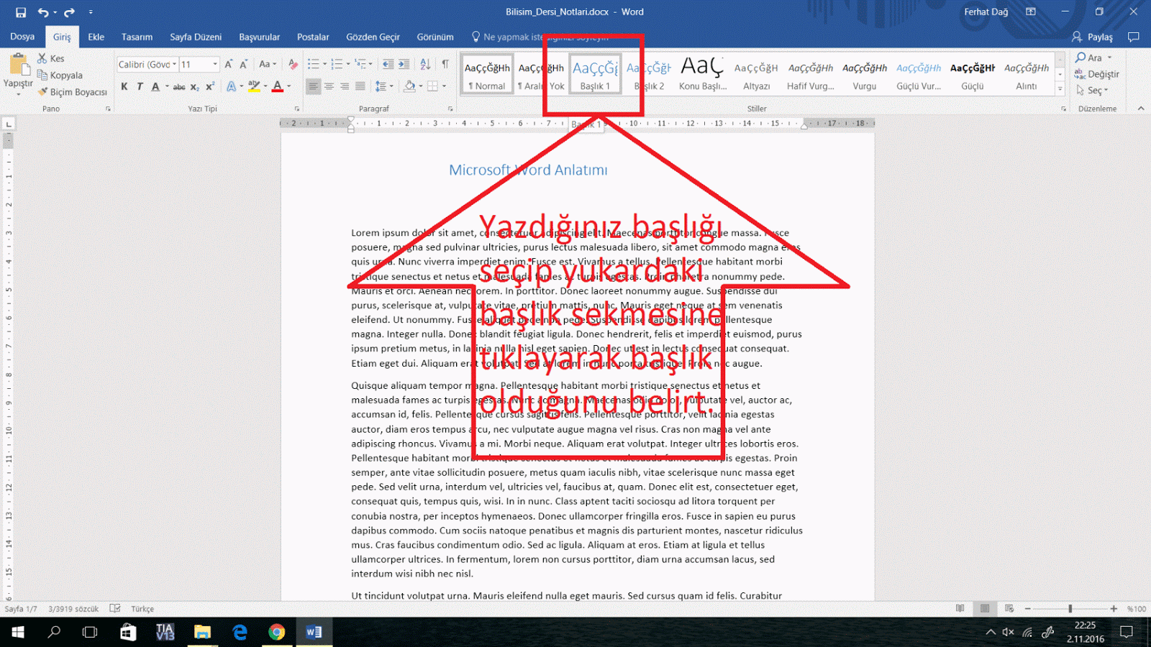Apply italic (T) formatting
The height and width of the screenshot is (647, 1151).
(x=140, y=86)
